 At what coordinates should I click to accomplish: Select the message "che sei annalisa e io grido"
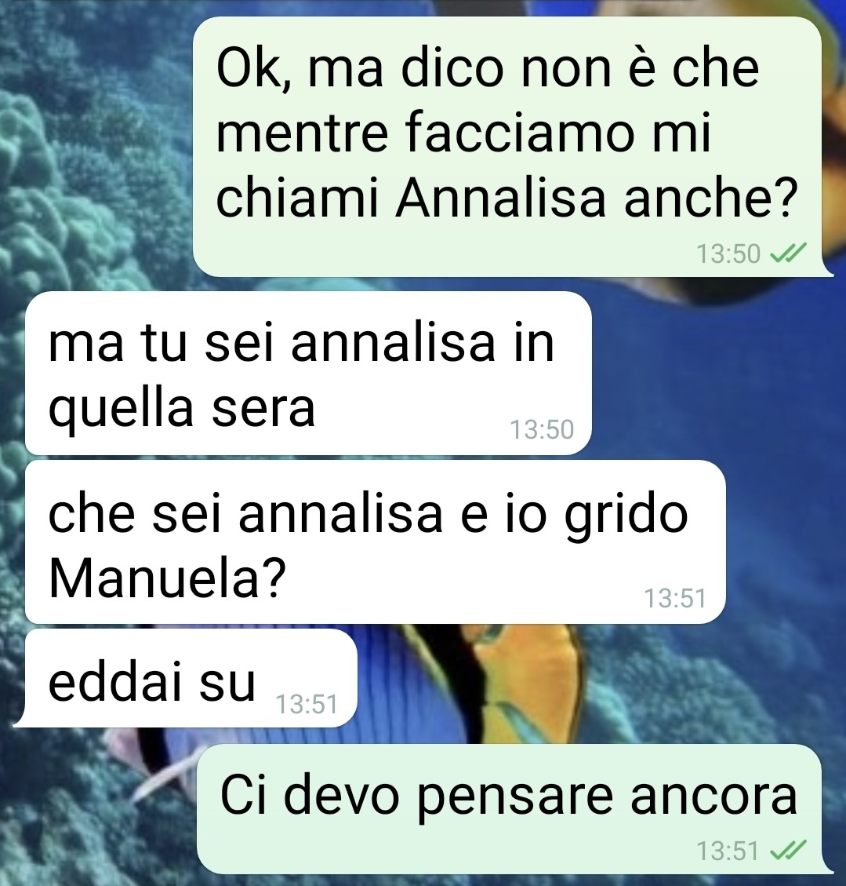[x=376, y=542]
